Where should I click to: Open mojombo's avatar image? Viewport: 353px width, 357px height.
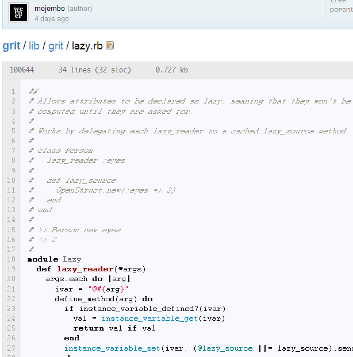pyautogui.click(x=18, y=13)
